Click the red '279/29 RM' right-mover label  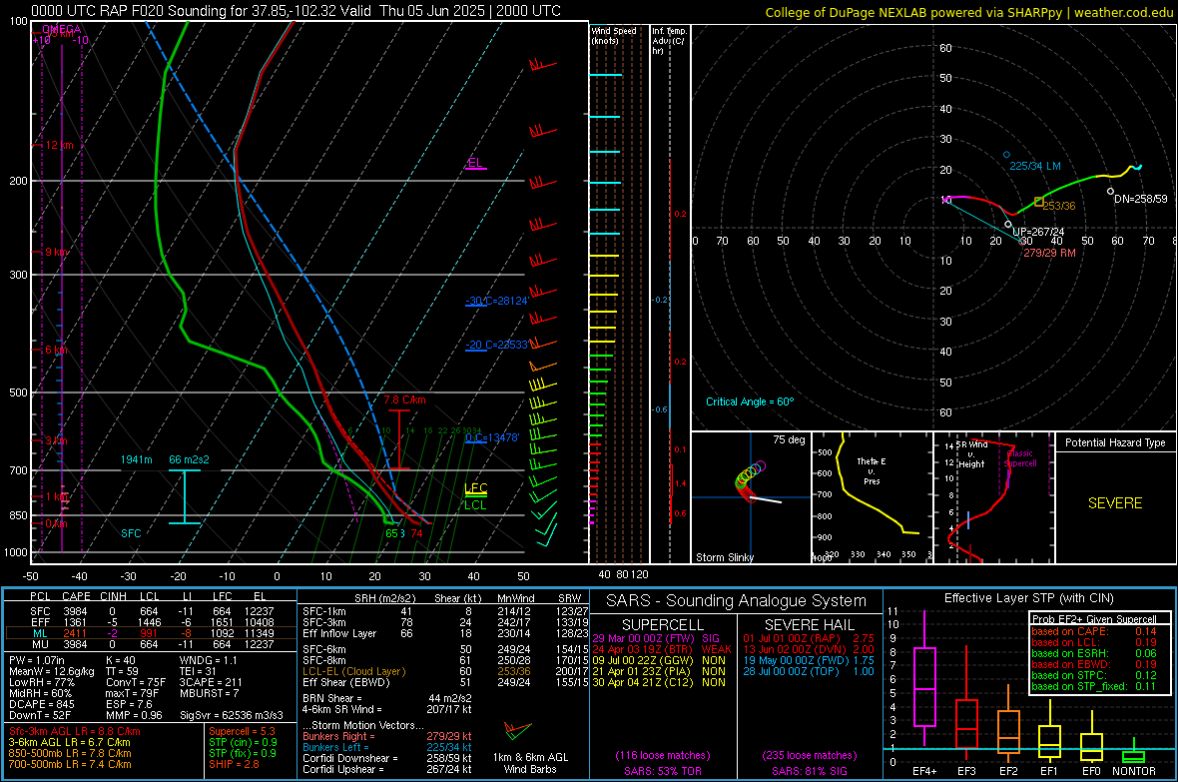coord(1049,253)
